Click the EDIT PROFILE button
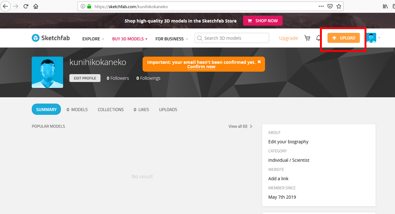This screenshot has width=395, height=214. pos(85,78)
